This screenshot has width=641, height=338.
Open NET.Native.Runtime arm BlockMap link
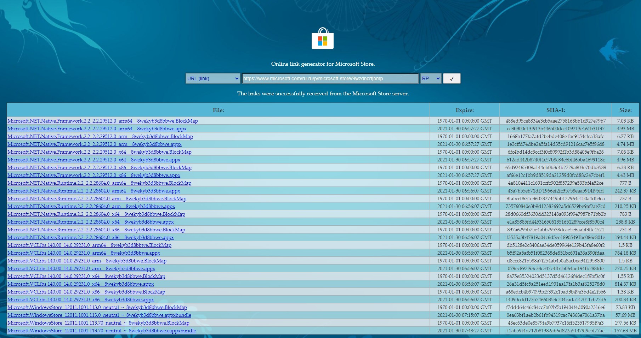(97, 198)
